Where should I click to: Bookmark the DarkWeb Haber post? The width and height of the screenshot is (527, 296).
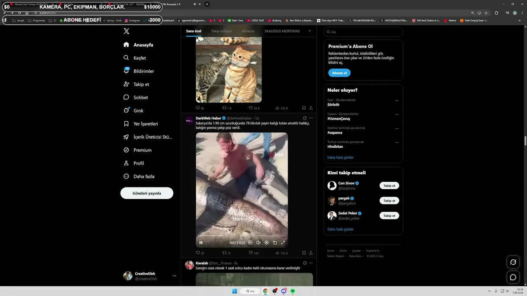tap(304, 253)
